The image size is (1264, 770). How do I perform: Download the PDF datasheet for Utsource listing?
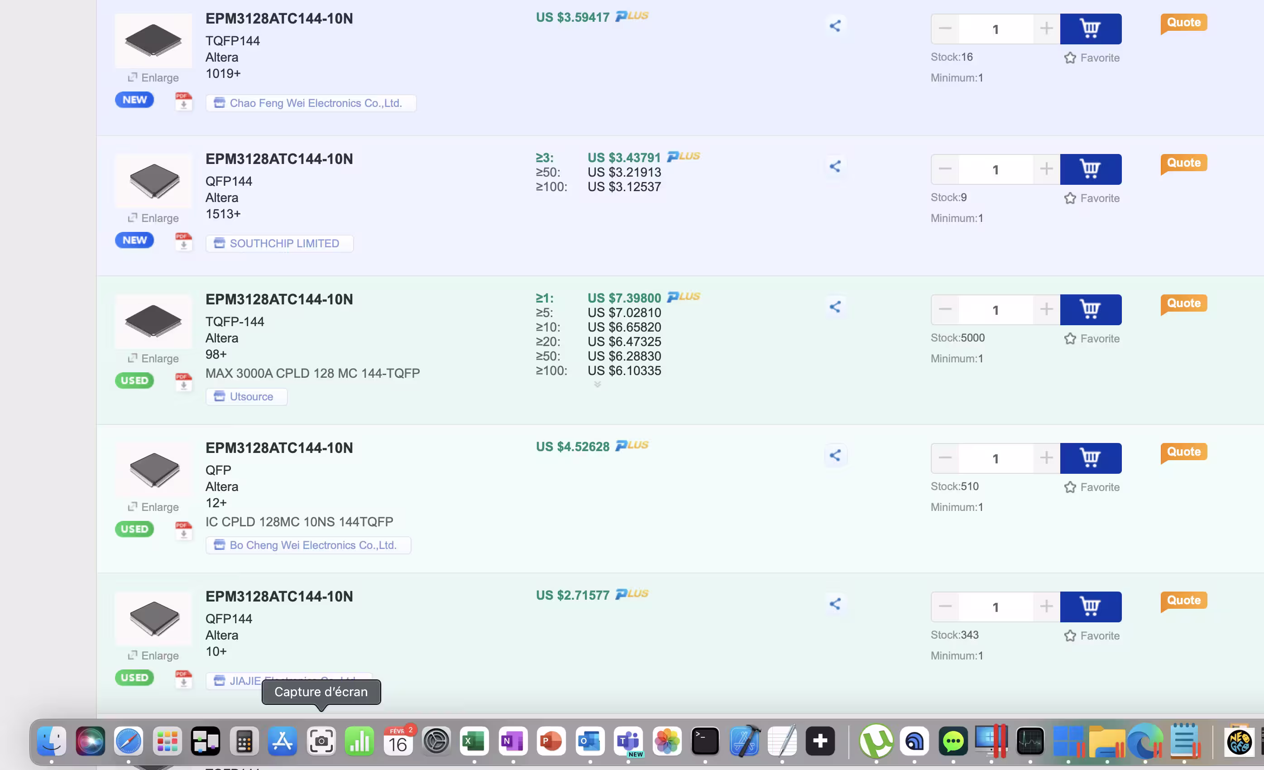coord(183,381)
